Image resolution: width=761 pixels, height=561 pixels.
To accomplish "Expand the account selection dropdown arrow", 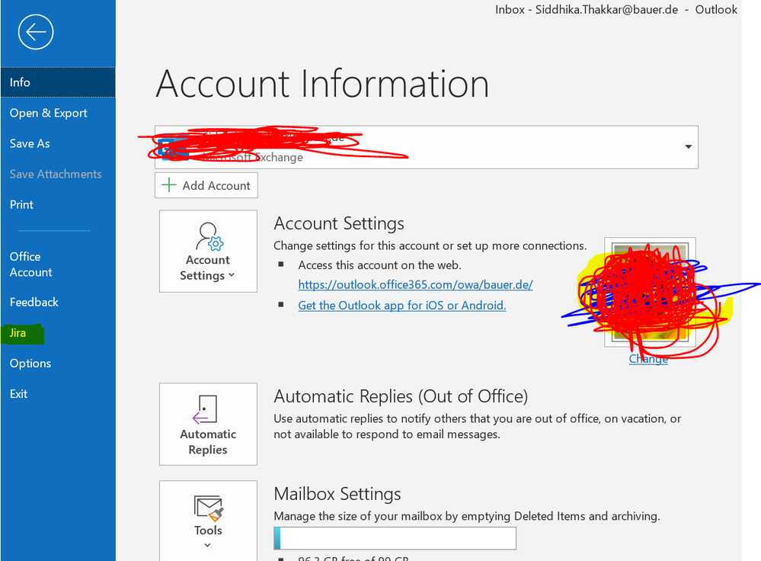I will coord(688,146).
